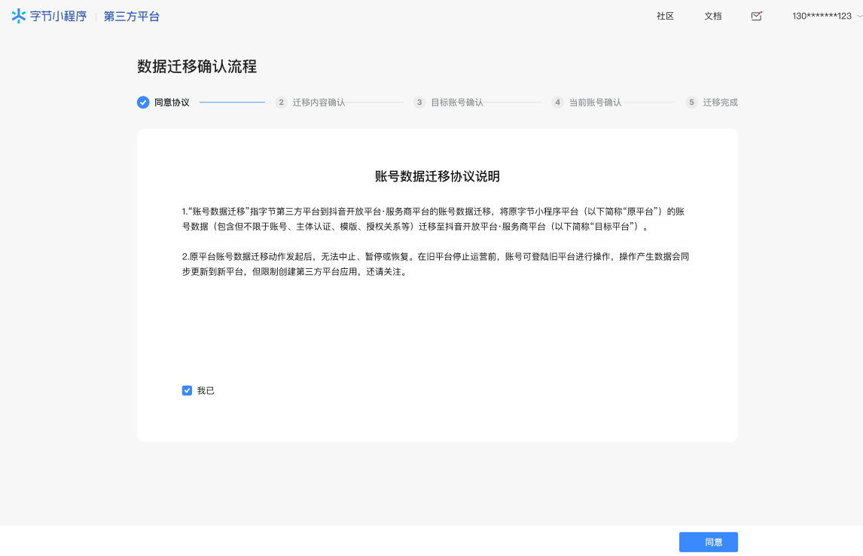This screenshot has height=556, width=863.
Task: Click the 数据迁移确认流程 page heading
Action: [x=197, y=66]
